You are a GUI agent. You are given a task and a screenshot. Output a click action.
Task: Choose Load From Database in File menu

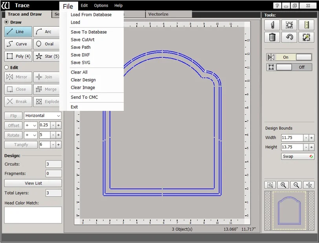click(x=91, y=15)
